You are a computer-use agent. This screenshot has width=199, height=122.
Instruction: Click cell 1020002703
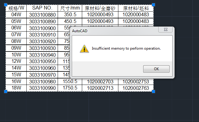tap(100, 82)
